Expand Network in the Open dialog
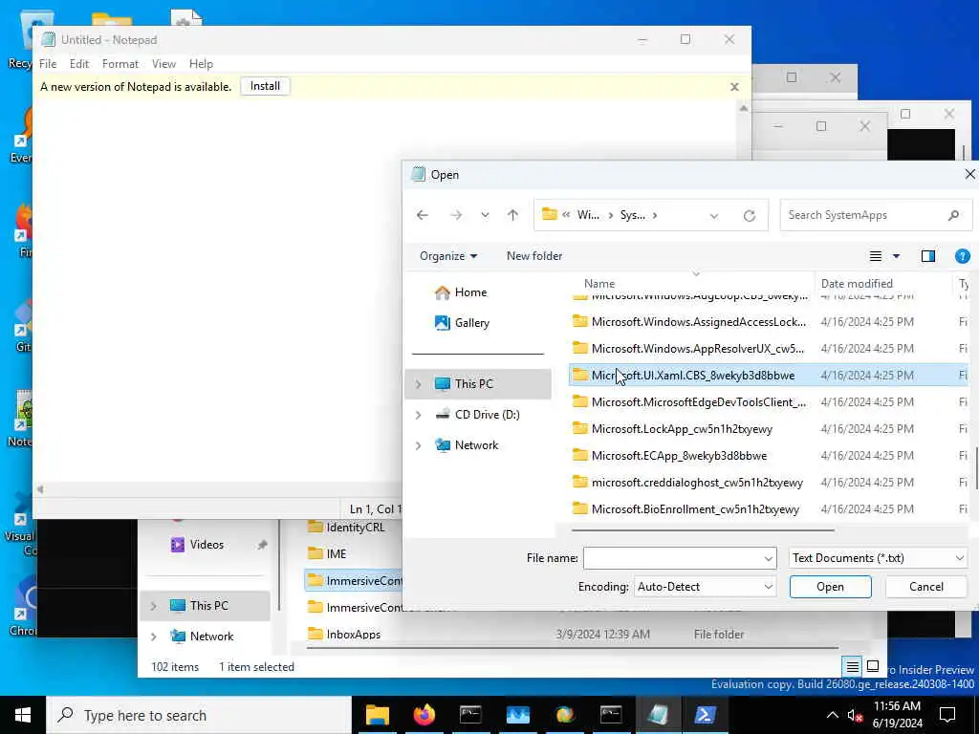979x734 pixels. tap(419, 445)
